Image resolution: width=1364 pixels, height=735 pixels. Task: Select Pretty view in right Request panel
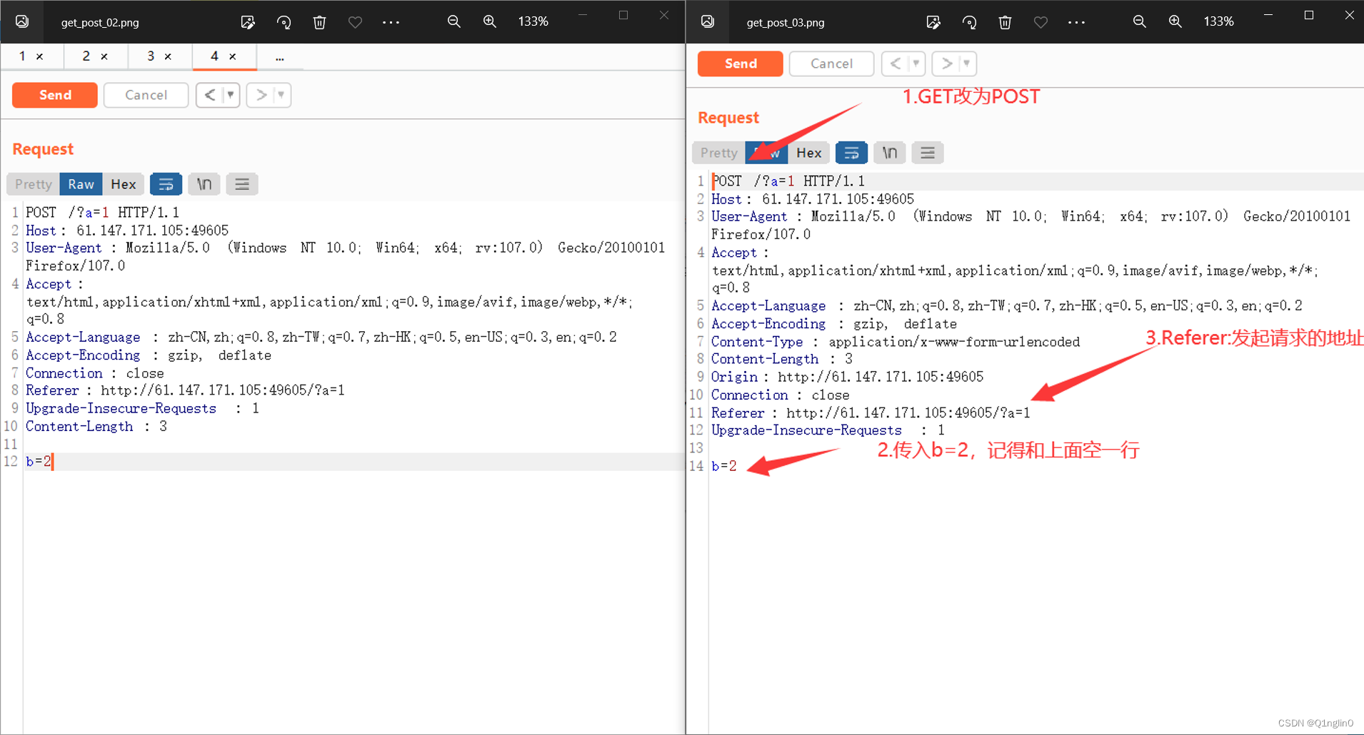(x=718, y=153)
